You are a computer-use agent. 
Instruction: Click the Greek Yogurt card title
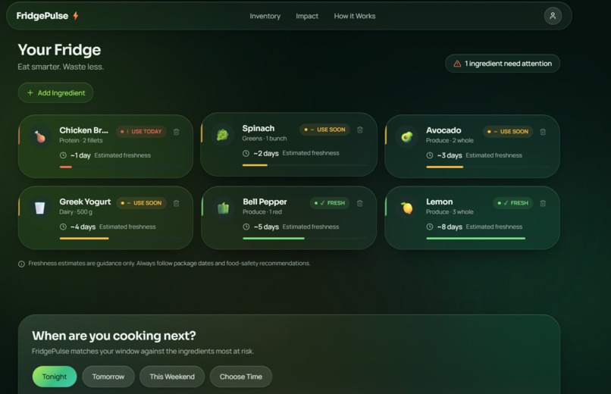tap(85, 202)
